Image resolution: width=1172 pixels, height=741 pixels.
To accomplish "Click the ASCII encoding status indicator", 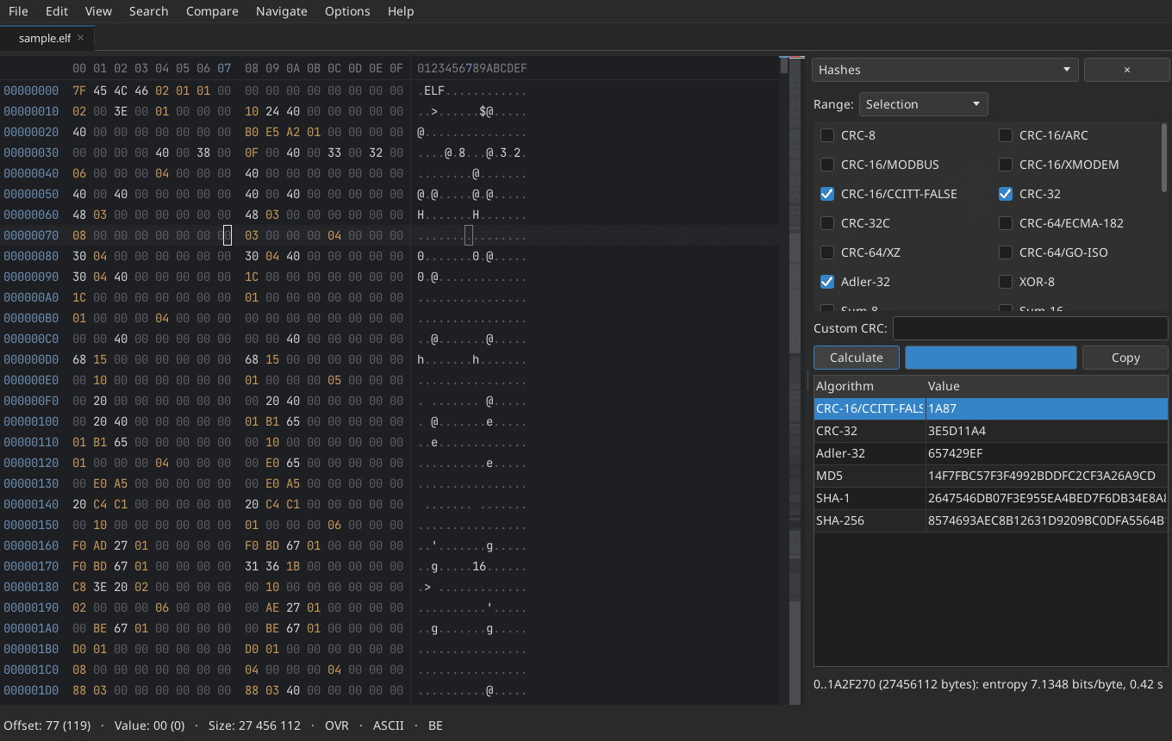I will point(389,725).
